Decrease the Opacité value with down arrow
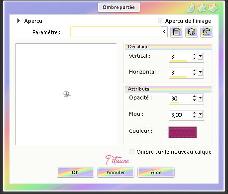 pos(194,100)
